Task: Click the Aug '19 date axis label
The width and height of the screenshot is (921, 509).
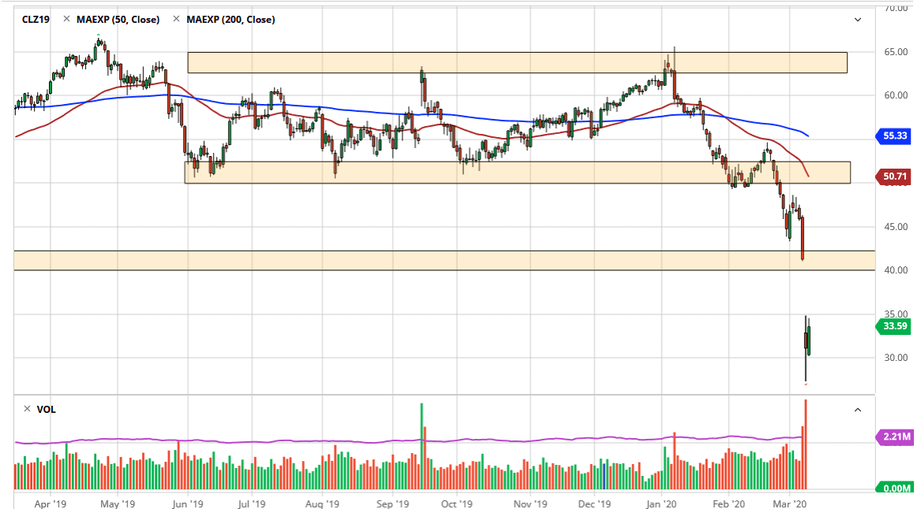Action: (x=323, y=503)
